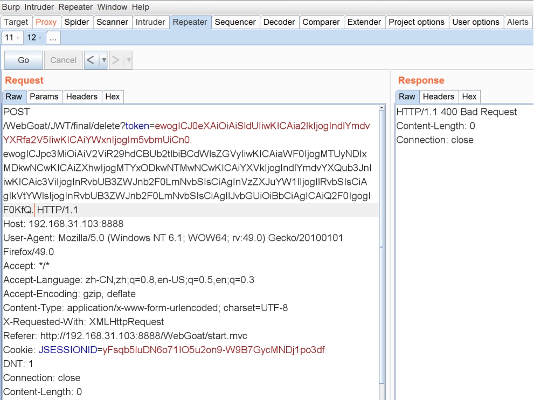The height and width of the screenshot is (400, 534).
Task: Click the response 'Content-Length: 0' line
Action: tap(435, 126)
